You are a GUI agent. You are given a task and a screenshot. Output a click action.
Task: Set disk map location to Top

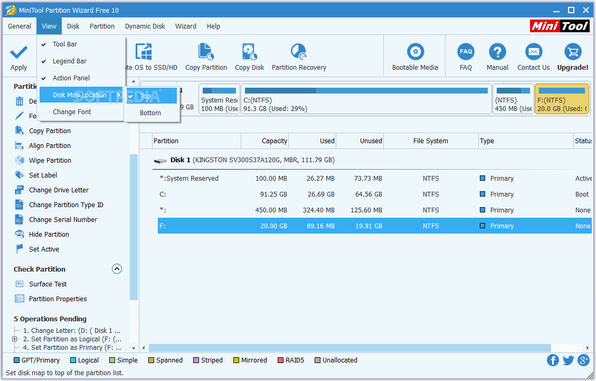152,96
